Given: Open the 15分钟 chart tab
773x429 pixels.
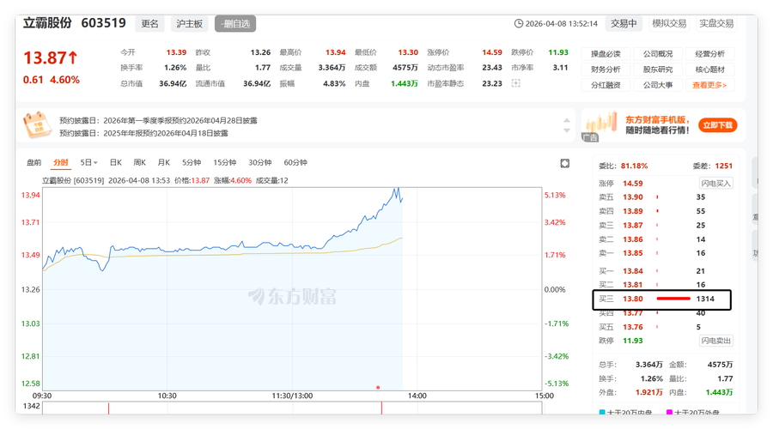Looking at the screenshot, I should 225,162.
